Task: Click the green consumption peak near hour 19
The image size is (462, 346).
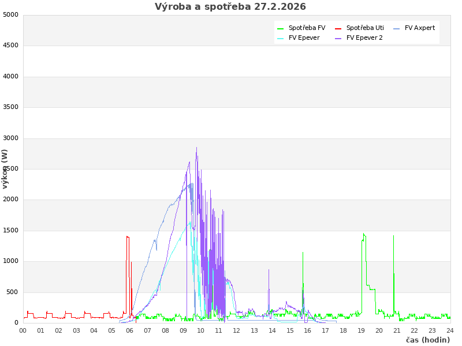Action: click(x=363, y=234)
